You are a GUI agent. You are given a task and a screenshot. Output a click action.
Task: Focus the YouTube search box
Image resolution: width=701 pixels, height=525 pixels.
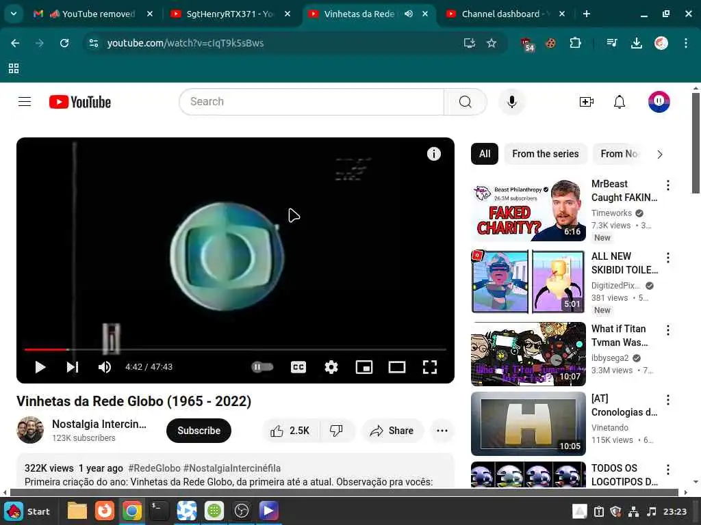pos(311,102)
